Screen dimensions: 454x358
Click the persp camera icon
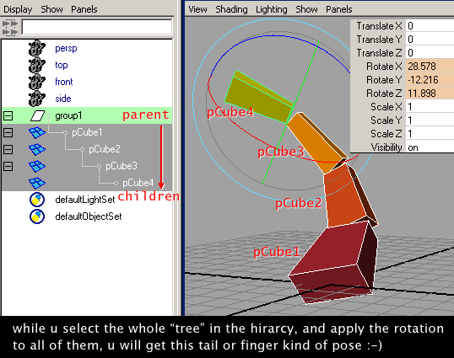point(37,48)
